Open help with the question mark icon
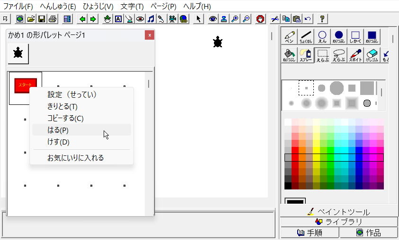399x240 pixels. (x=322, y=19)
